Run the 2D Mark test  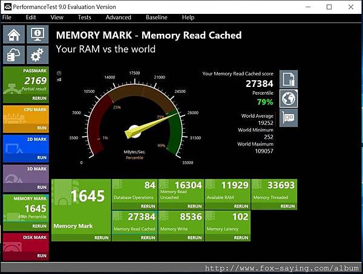[x=42, y=158]
